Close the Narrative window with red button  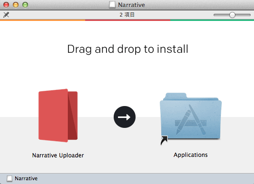click(6, 5)
